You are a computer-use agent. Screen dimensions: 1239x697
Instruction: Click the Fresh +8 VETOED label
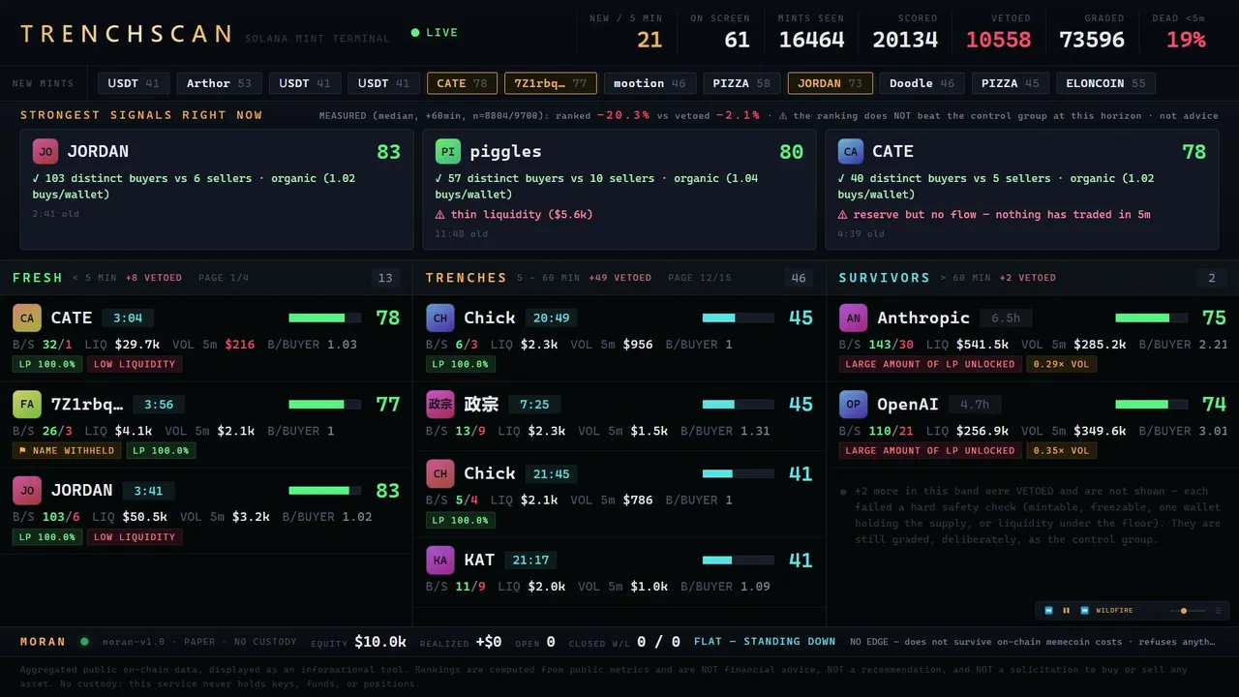pyautogui.click(x=154, y=278)
